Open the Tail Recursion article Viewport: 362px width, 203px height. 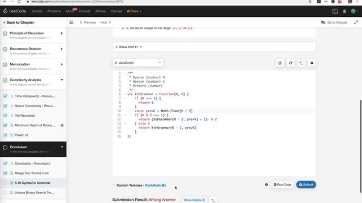point(25,116)
